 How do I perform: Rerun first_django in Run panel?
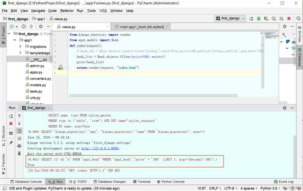click(x=11, y=116)
